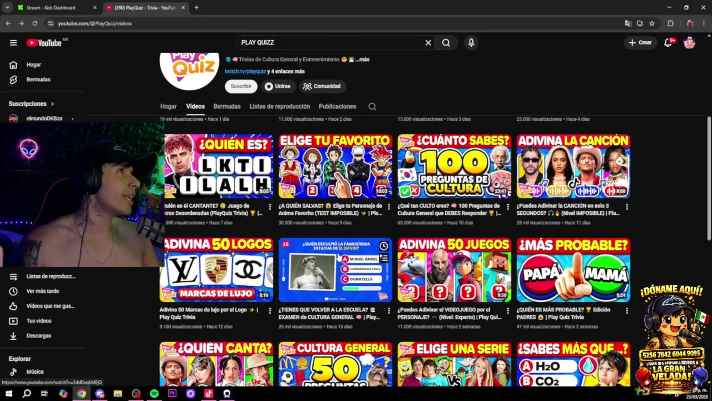
Task: Select the channel Videos tab
Action: pyautogui.click(x=195, y=106)
